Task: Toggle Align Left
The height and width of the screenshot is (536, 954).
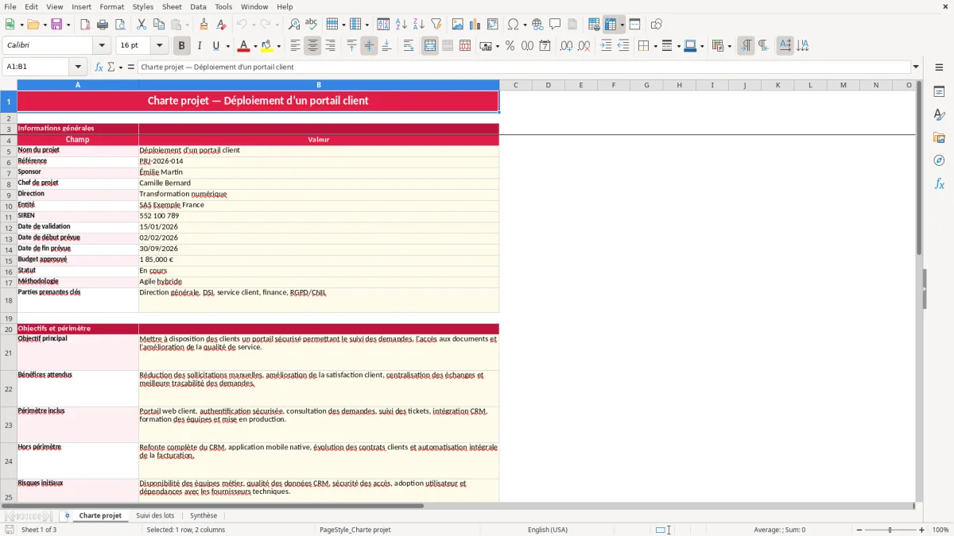Action: pos(295,46)
